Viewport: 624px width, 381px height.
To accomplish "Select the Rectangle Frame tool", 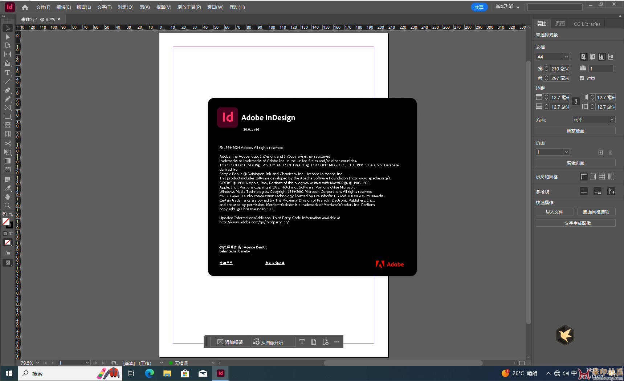I will tap(8, 108).
